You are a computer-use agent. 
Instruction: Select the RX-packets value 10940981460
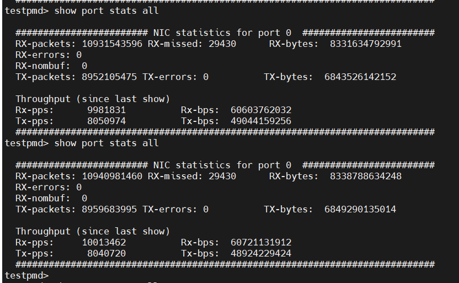click(112, 176)
